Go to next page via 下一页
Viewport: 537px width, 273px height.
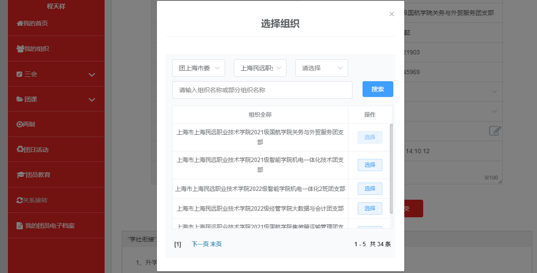[200, 244]
